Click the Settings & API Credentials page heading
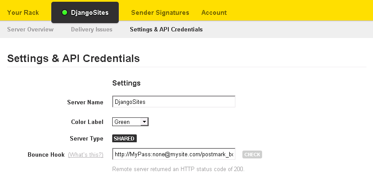Screen dimensions: 373x175 [74, 58]
